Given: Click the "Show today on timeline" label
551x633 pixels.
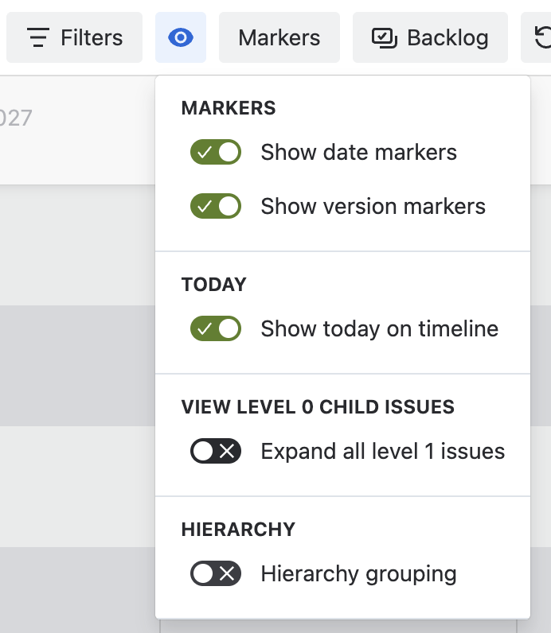Looking at the screenshot, I should pos(379,328).
